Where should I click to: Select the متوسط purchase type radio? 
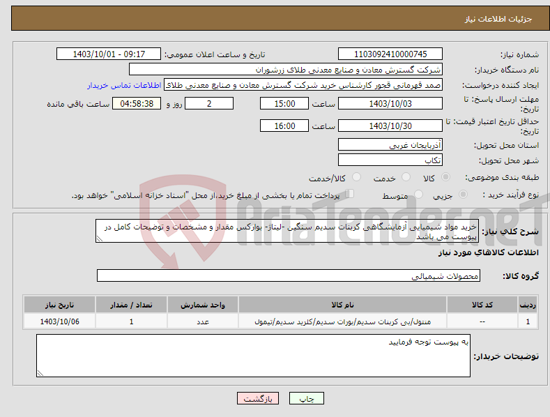coord(418,195)
